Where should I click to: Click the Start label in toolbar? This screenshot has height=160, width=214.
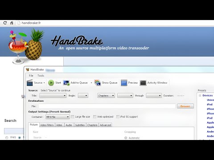[58, 83]
